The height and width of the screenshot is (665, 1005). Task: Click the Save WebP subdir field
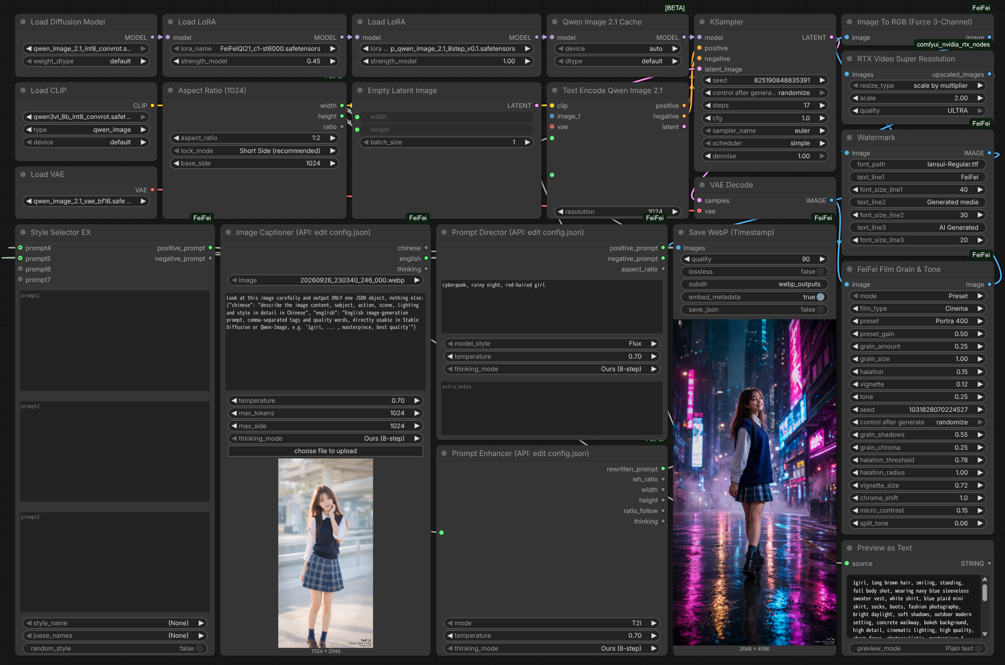coord(755,284)
